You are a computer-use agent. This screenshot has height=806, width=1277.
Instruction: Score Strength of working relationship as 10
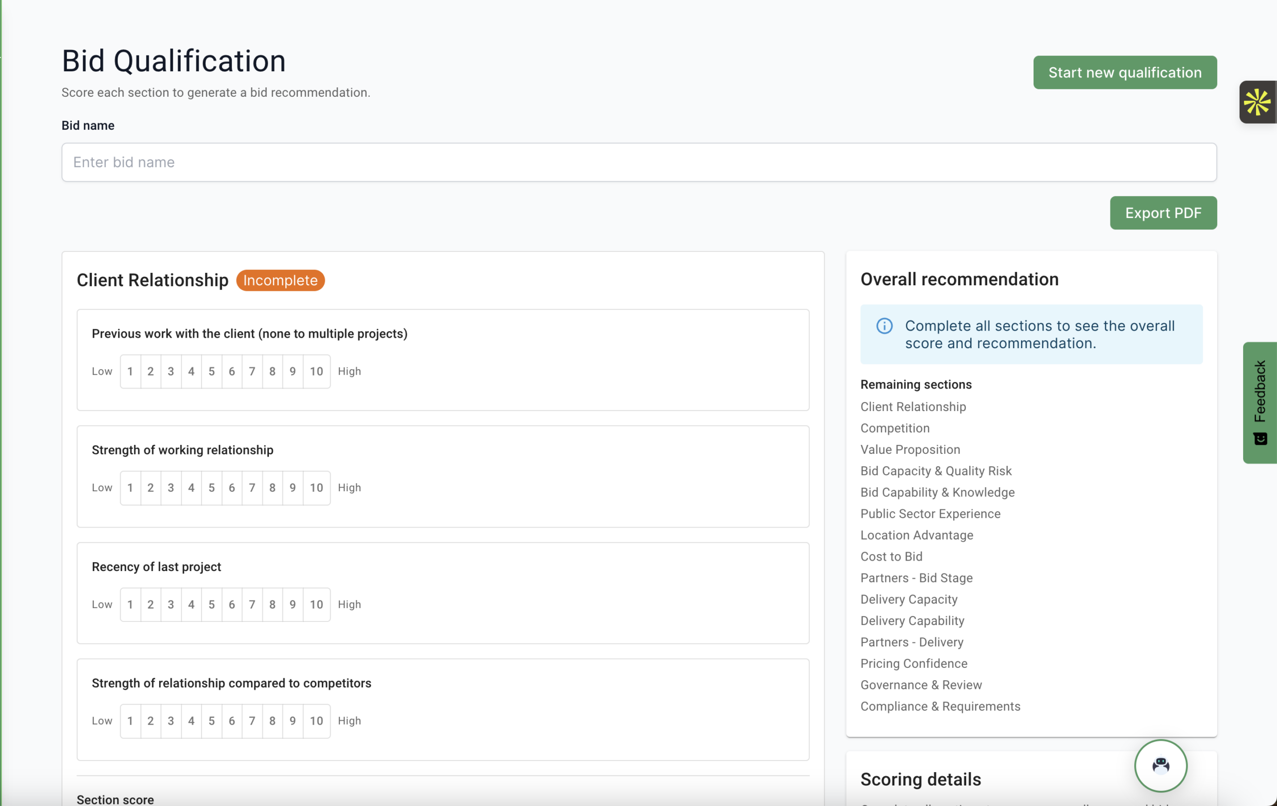316,488
